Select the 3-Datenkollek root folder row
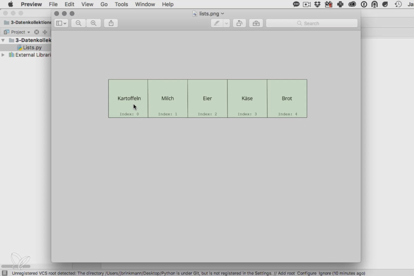Screen dimensions: 414x276 [26, 40]
